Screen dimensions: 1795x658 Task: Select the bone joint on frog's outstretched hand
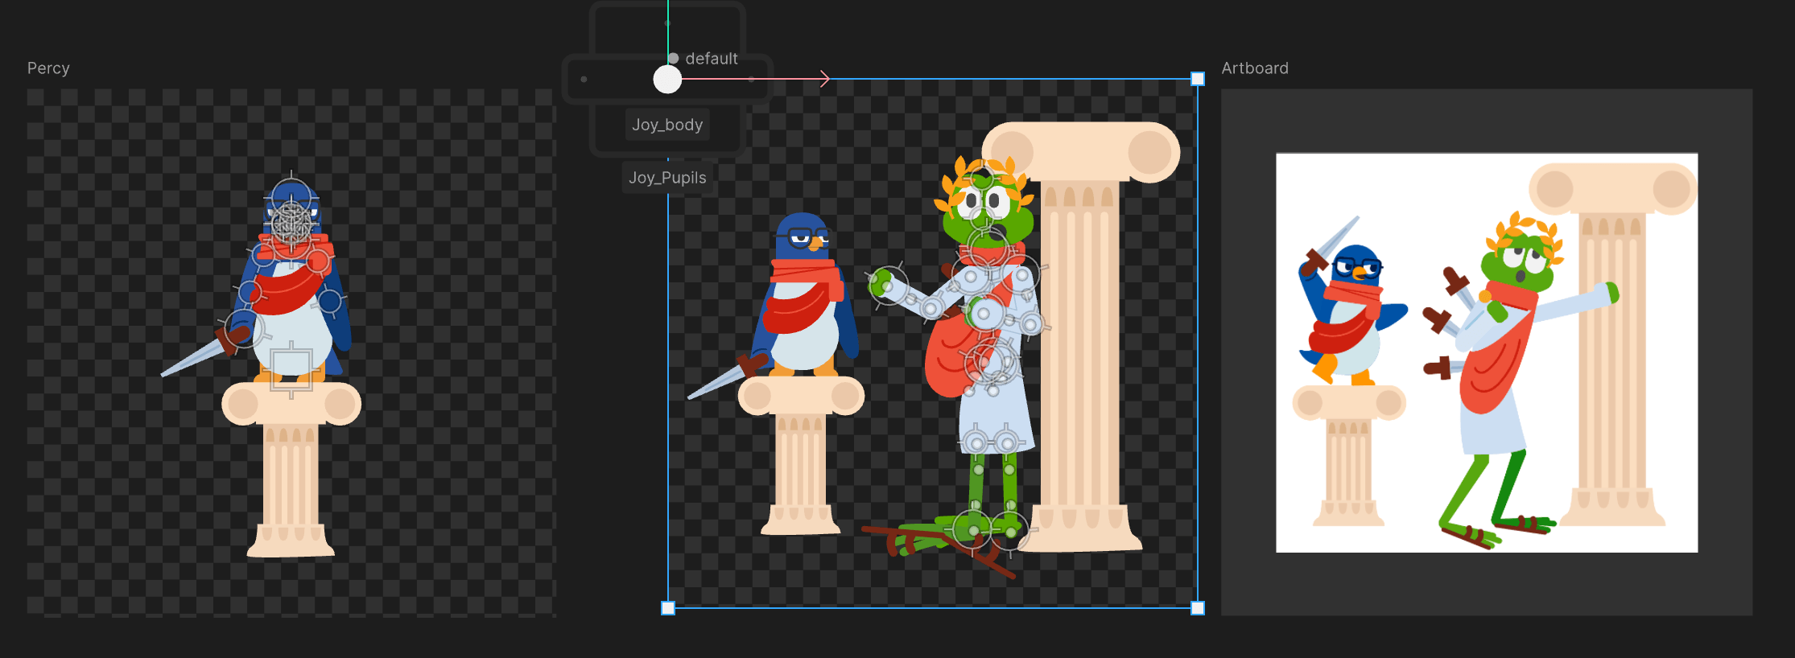885,285
